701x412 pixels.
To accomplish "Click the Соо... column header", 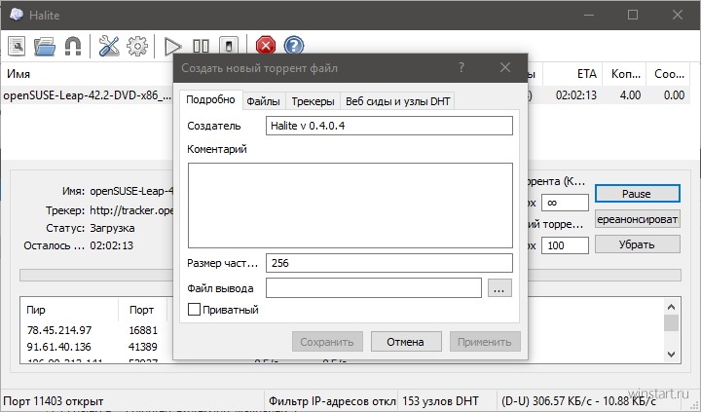I will click(668, 74).
